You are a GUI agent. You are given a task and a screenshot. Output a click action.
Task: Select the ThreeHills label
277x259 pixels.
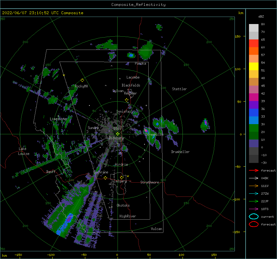(x=155, y=135)
